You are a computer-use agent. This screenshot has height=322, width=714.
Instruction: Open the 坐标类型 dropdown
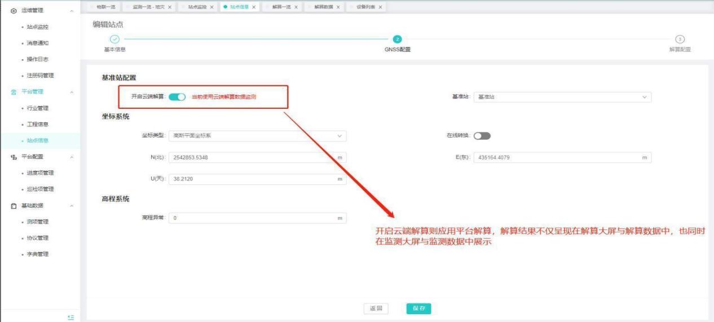coord(257,136)
